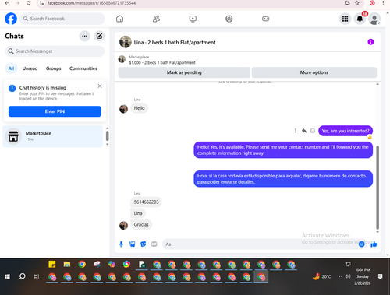Open conversation info purple icon
Screen dimensions: 390x295
[x=370, y=42]
